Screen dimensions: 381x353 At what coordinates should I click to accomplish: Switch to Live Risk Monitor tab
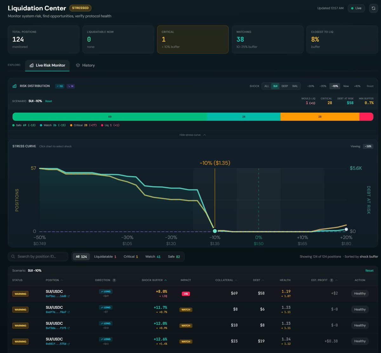(x=47, y=65)
